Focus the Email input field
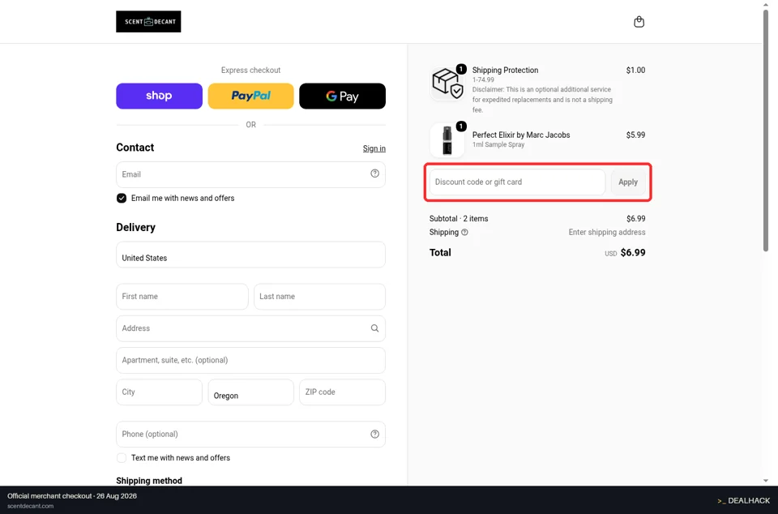The width and height of the screenshot is (778, 514). click(250, 174)
